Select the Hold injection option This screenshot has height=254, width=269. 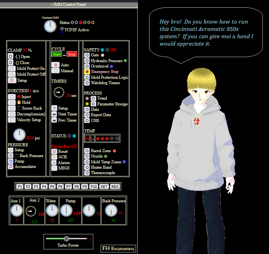point(12,103)
